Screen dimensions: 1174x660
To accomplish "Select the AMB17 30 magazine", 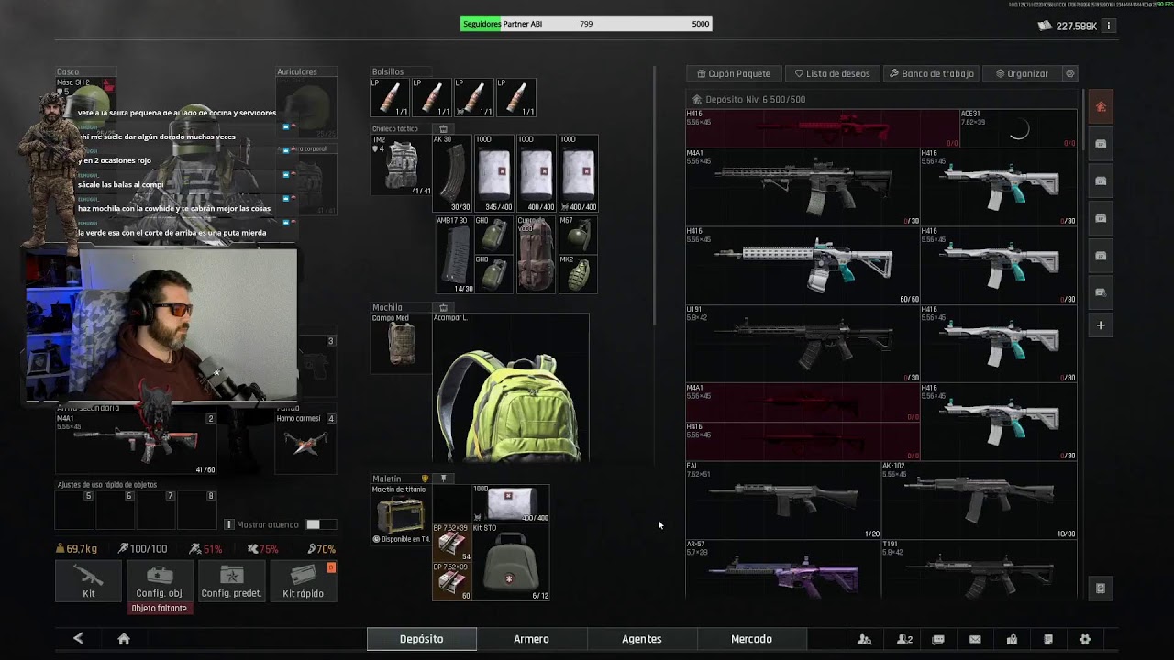I will pyautogui.click(x=455, y=254).
